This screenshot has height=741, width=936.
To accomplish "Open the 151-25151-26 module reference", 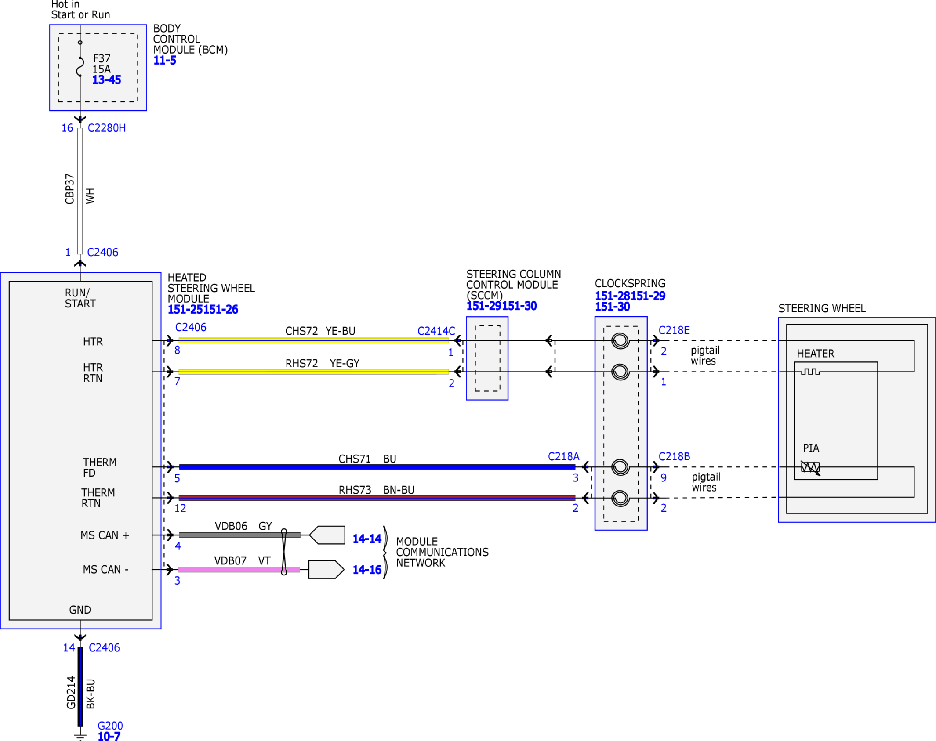I will [x=203, y=310].
